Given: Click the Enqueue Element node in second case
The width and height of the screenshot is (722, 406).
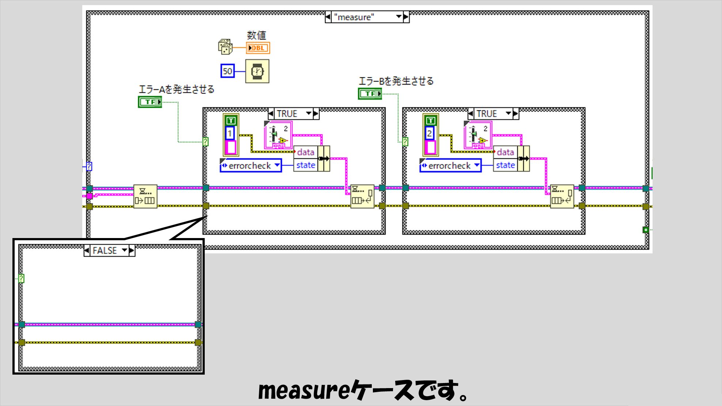Looking at the screenshot, I should coord(562,196).
